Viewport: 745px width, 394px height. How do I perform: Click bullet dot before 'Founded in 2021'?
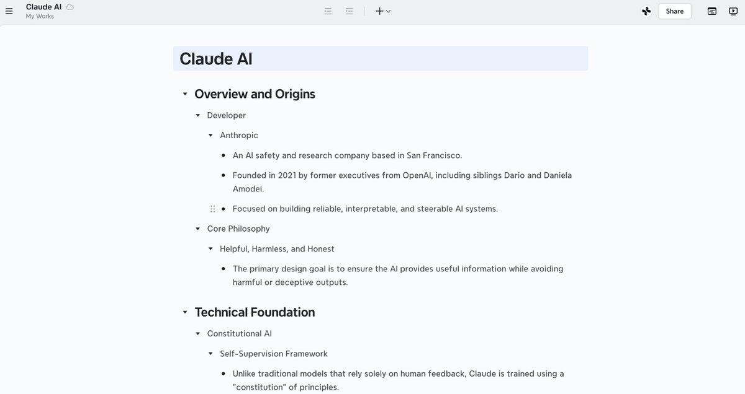223,175
